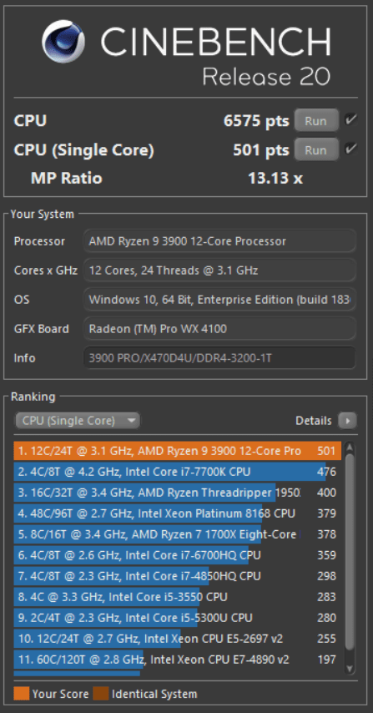This screenshot has height=713, width=373.
Task: Select ranking row 5 AMD Ryzen 7 1700X
Action: pos(177,534)
